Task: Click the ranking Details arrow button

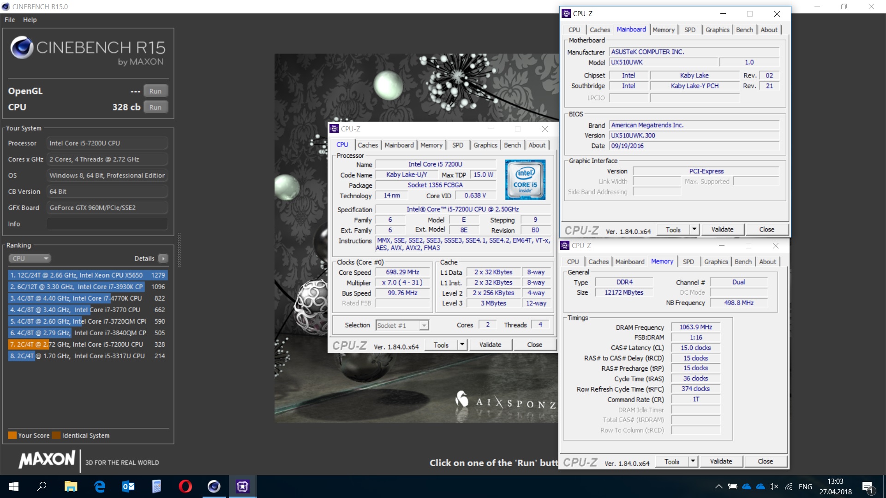Action: point(163,259)
